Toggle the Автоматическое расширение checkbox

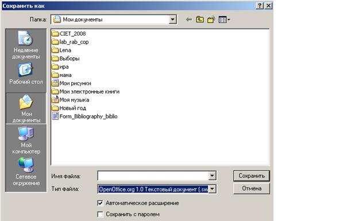[x=100, y=203]
